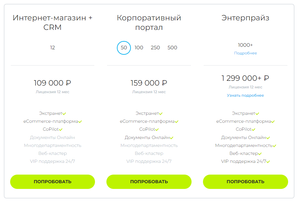Viewport: 297px width, 201px height.
Task: Open the Узнать подробнее link in Энтерпрайз
Action: point(245,95)
